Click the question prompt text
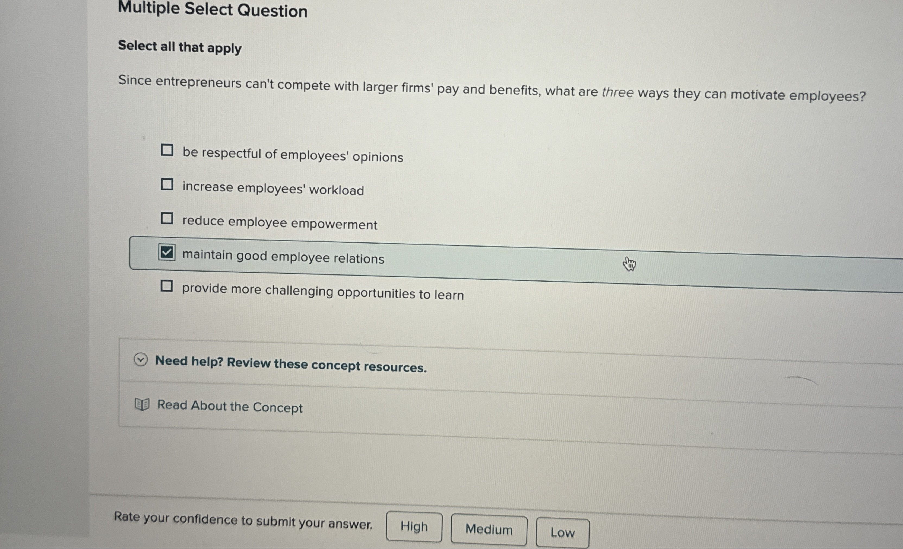 491,88
